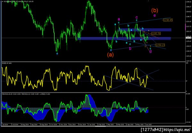Click the 1217.72 level on the price axis
192x133 pixels.
pos(189,26)
